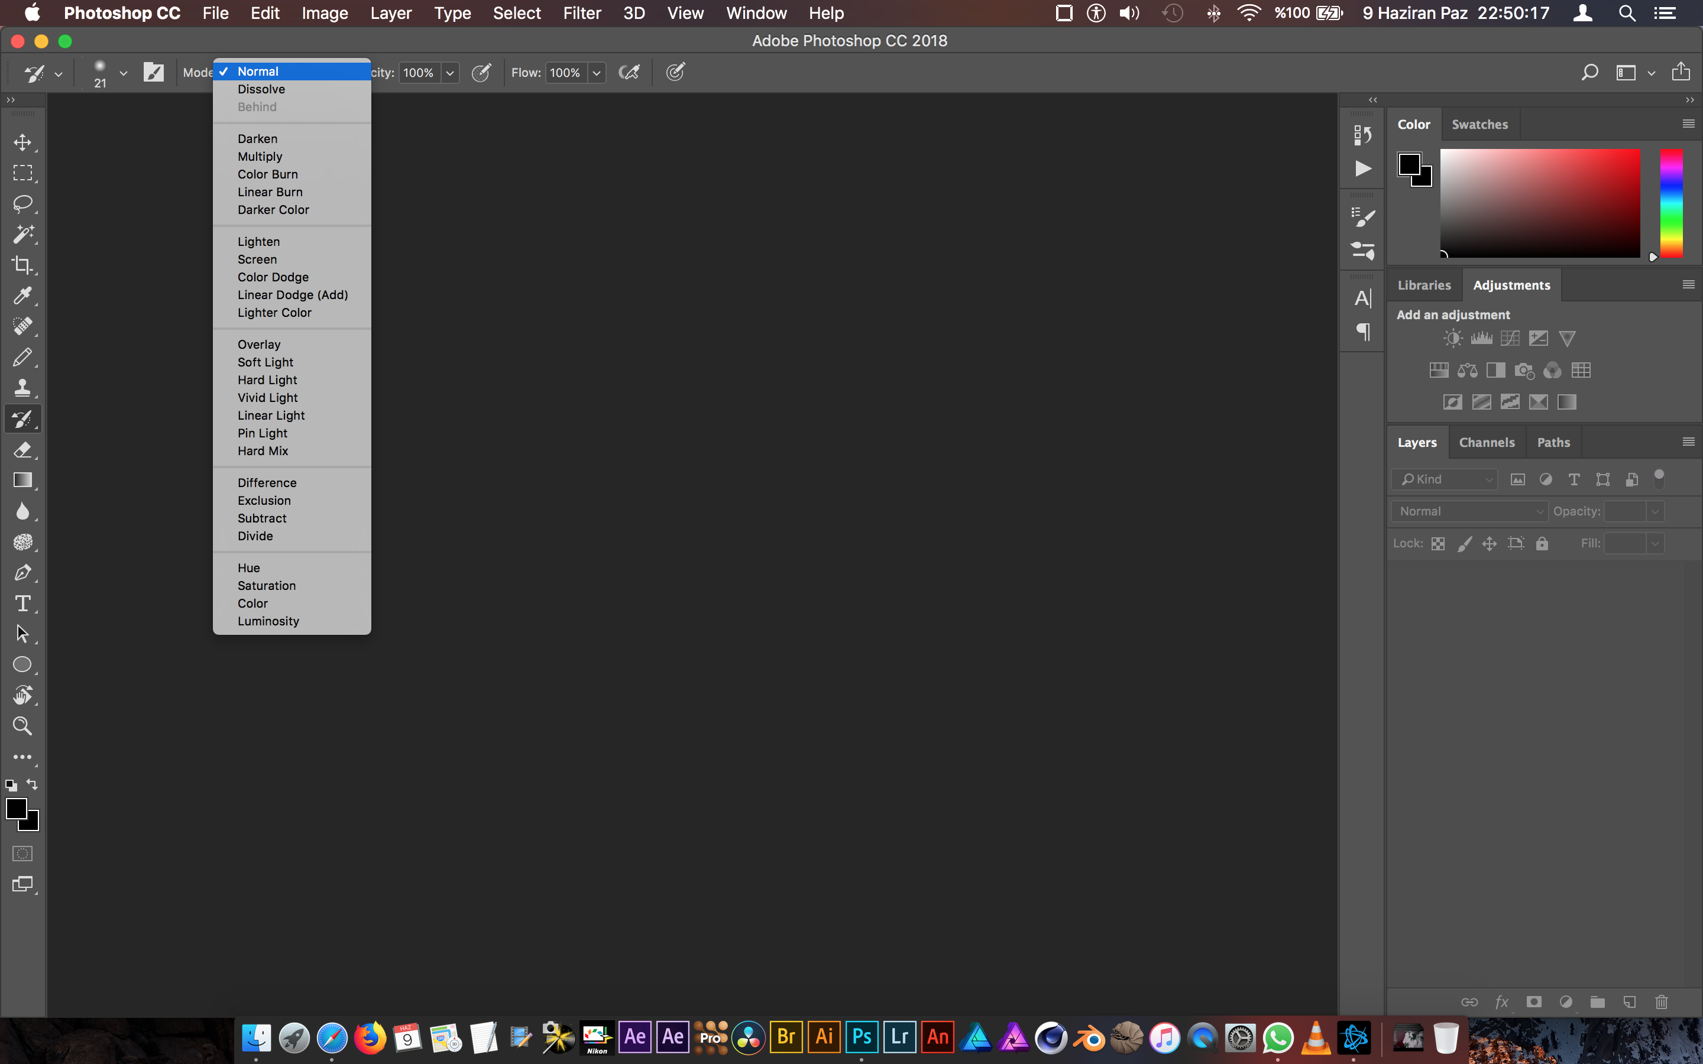Open the Actions panel play icon

tap(1363, 169)
